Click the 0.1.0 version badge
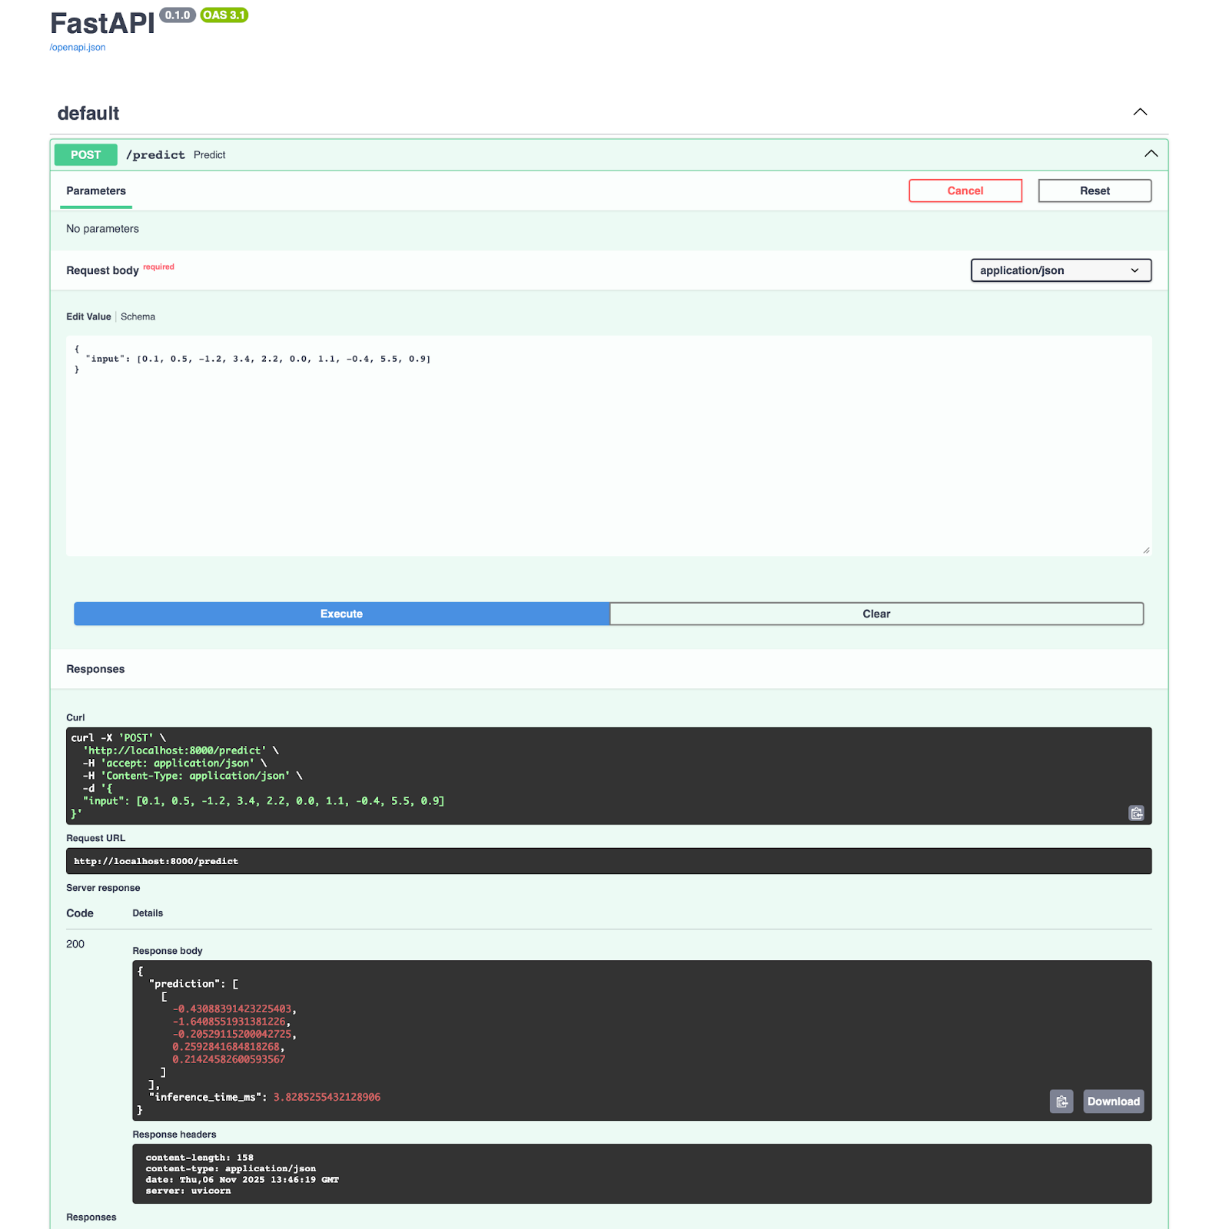This screenshot has width=1209, height=1229. point(178,15)
